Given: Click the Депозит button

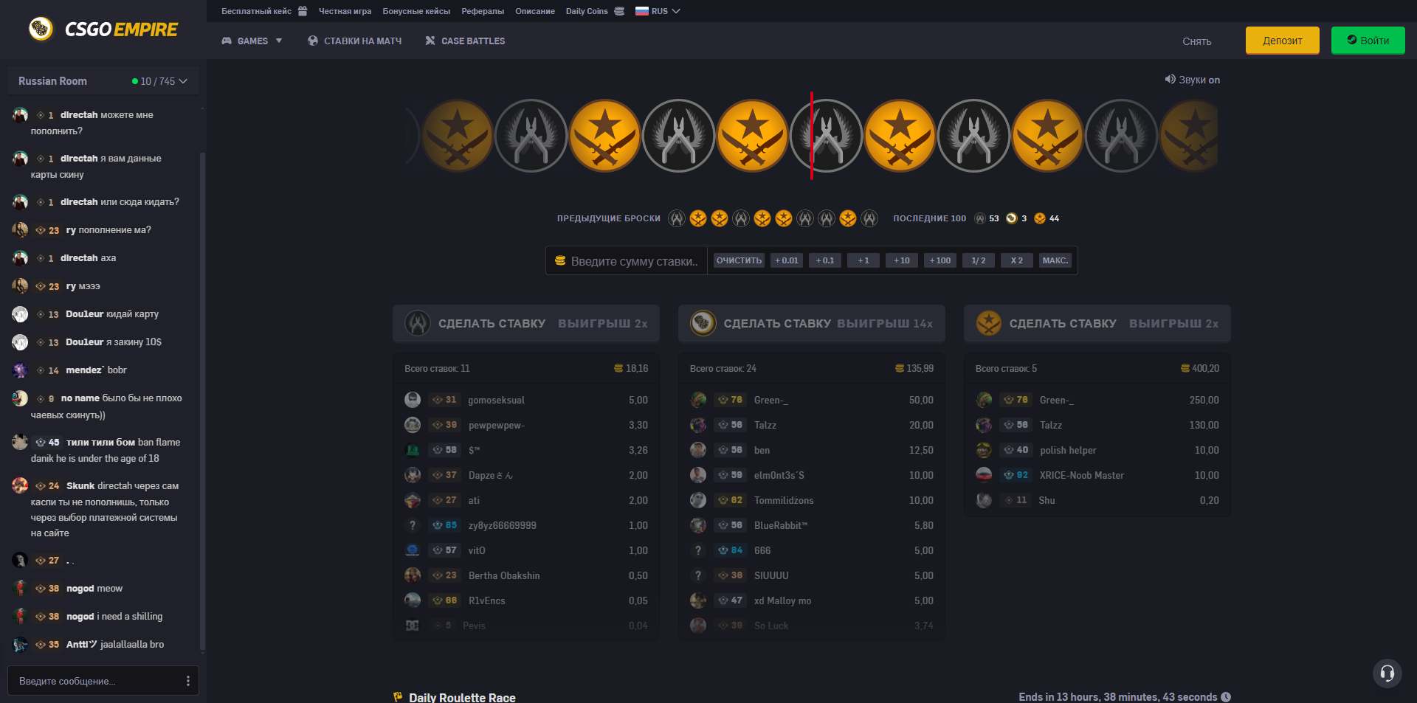Looking at the screenshot, I should 1282,40.
